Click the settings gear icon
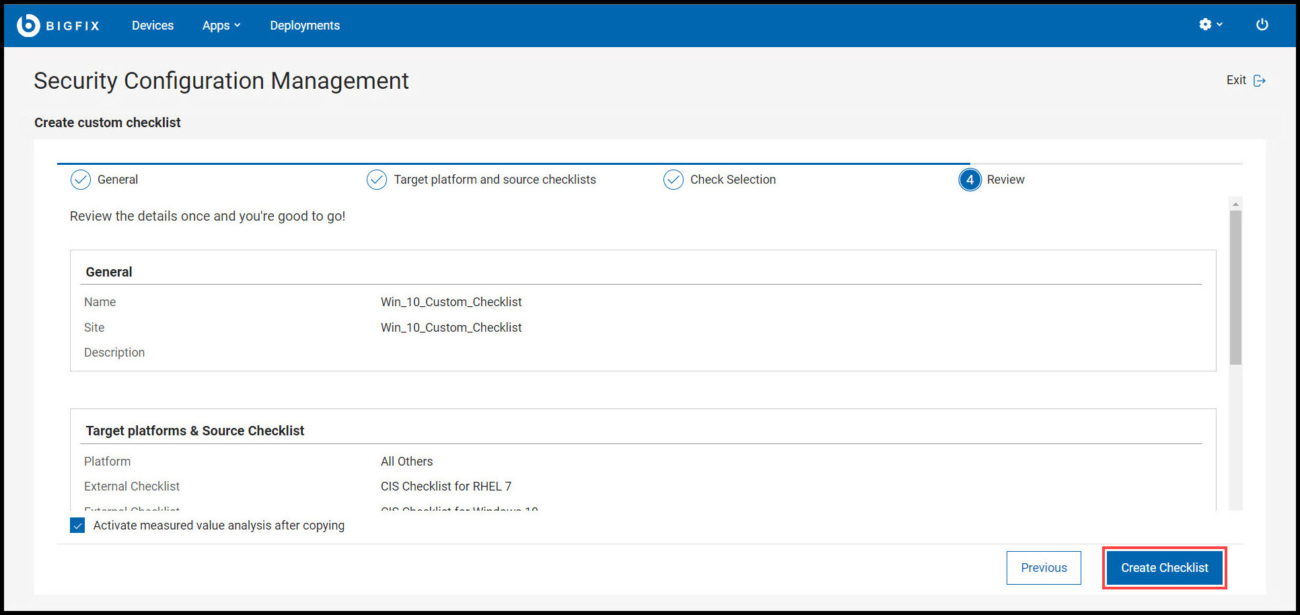Viewport: 1300px width, 615px height. pos(1206,24)
